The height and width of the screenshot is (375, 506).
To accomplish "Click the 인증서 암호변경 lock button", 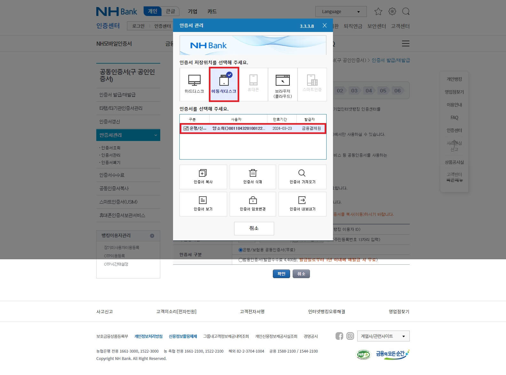I will (253, 204).
